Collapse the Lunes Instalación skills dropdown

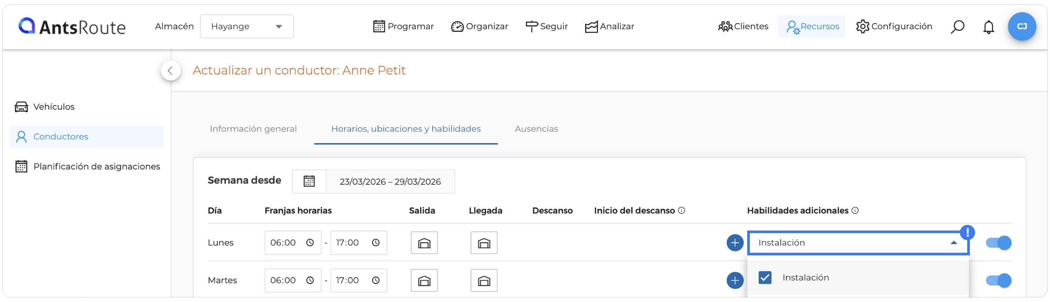point(954,243)
